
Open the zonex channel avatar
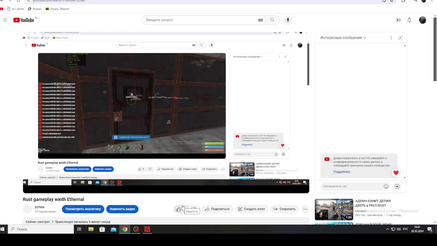tap(27, 209)
